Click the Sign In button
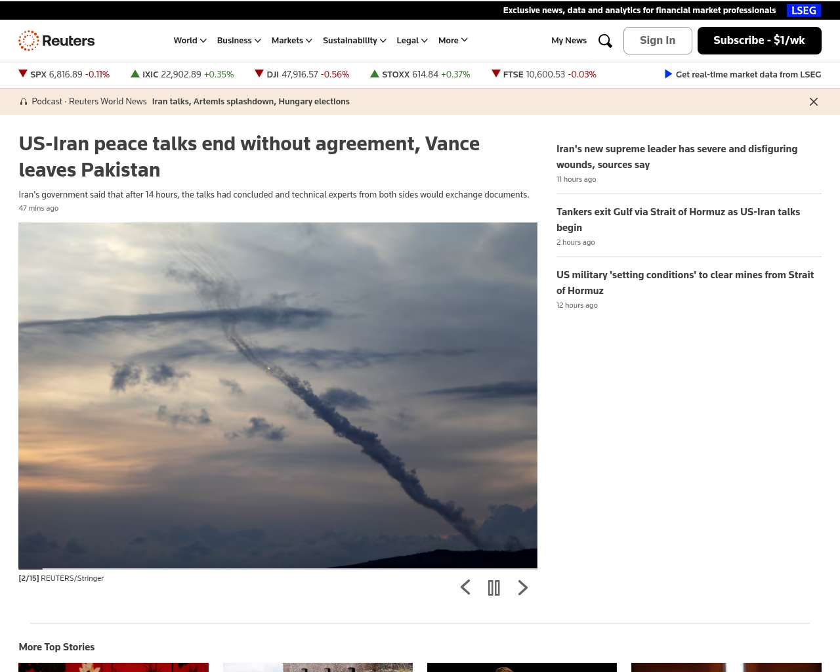The image size is (840, 672). tap(658, 41)
